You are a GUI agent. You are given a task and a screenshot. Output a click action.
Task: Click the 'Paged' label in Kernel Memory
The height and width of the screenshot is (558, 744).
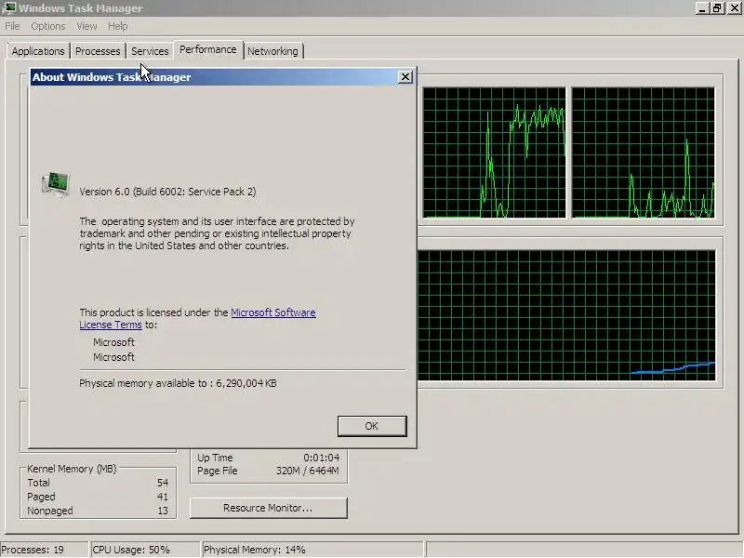click(x=41, y=497)
